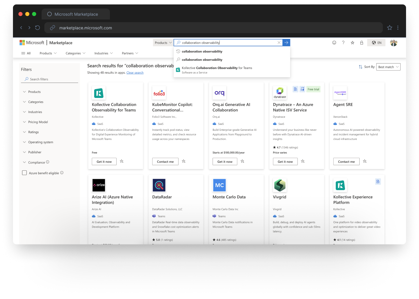The height and width of the screenshot is (299, 419).
Task: Clear the search box with the X icon
Action: 279,43
